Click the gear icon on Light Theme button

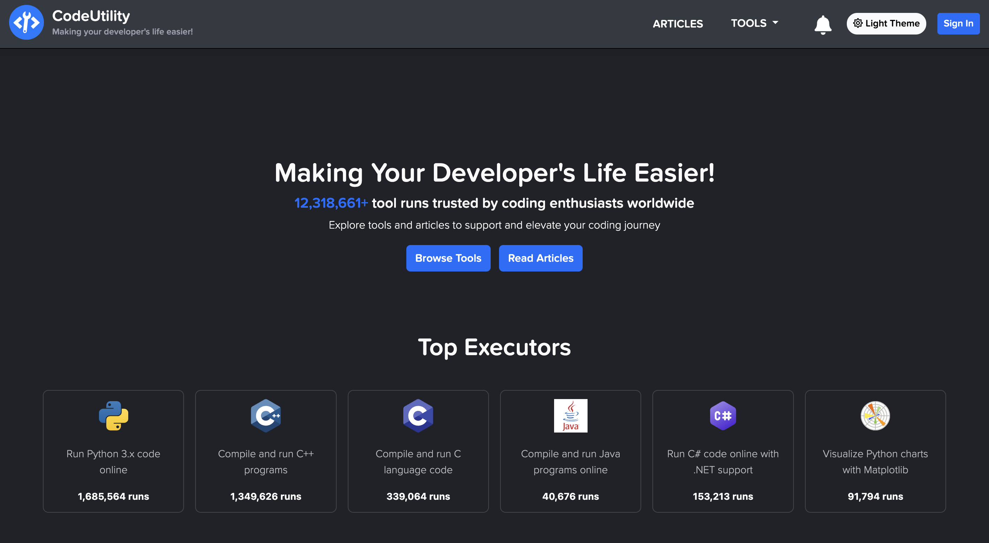[859, 23]
